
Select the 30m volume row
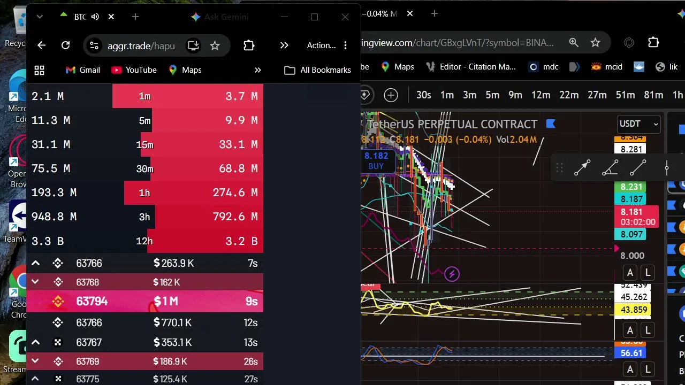[x=144, y=168]
